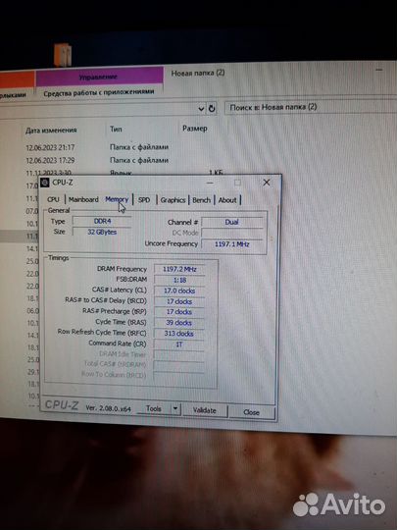Open the Mainboard tab
Image resolution: width=397 pixels, height=530 pixels.
click(83, 199)
